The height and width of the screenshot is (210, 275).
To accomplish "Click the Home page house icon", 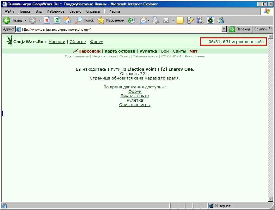I will click(x=67, y=20).
